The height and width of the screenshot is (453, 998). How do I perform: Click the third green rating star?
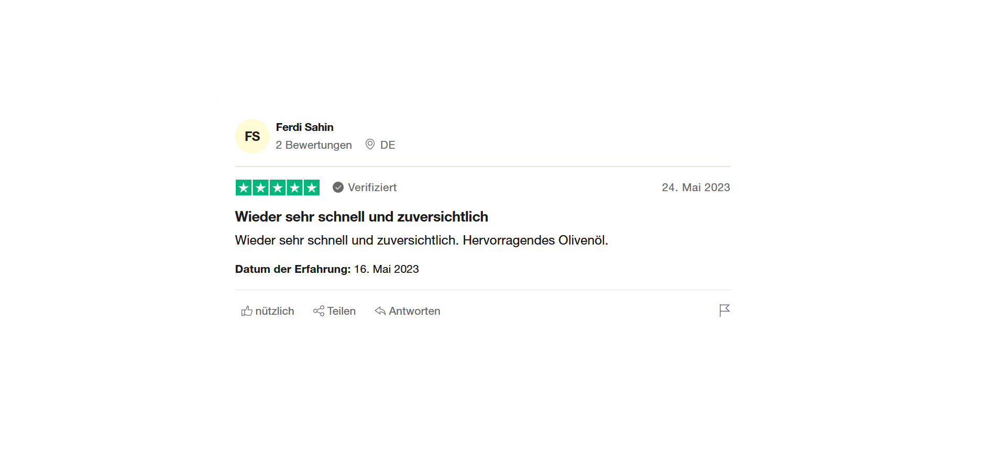point(278,187)
